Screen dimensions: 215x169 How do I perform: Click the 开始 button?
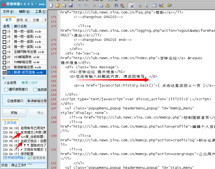coord(14,113)
